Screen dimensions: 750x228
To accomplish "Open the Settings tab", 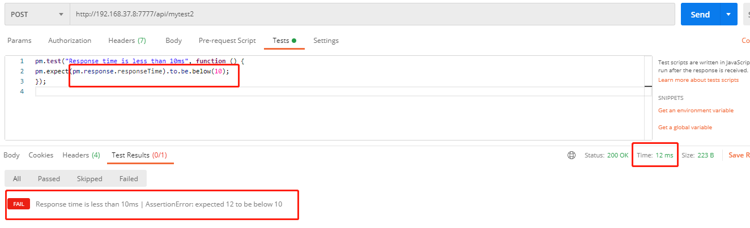I will 326,41.
